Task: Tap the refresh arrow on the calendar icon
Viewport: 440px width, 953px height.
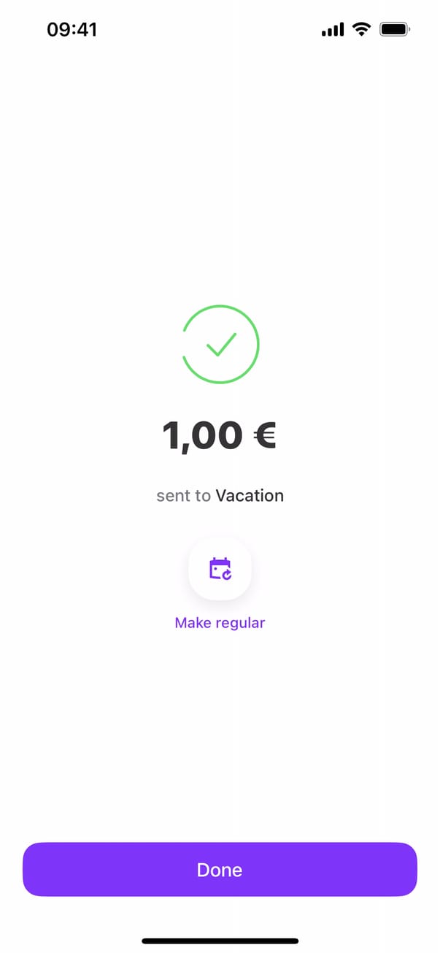Action: (227, 575)
